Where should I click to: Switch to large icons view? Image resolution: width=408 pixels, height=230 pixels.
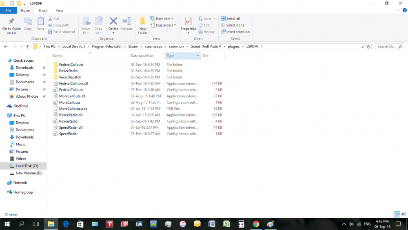tap(404, 214)
